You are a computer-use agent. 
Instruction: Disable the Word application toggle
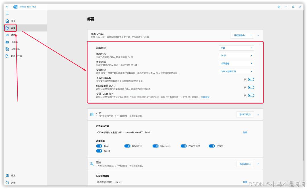pyautogui.click(x=99, y=151)
